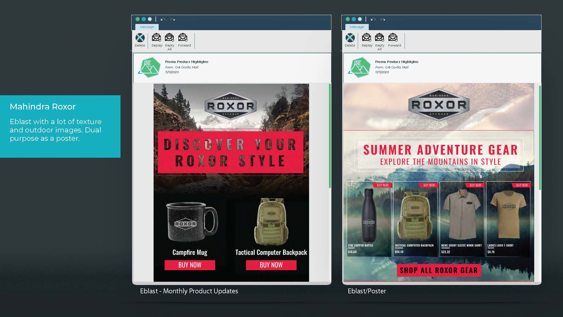Click the $23.32 price on work shirt card
This screenshot has height=317, width=563.
tap(445, 252)
